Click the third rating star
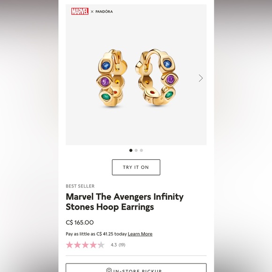This screenshot has width=272, height=272. [x=85, y=245]
